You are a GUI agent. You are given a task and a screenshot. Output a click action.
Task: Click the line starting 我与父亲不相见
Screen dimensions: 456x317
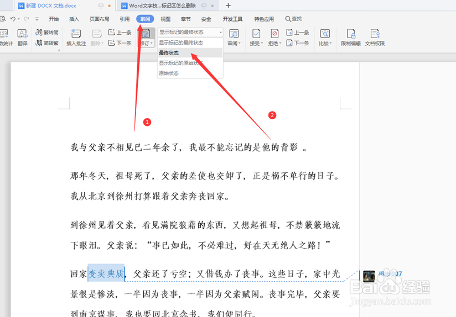tap(189, 147)
